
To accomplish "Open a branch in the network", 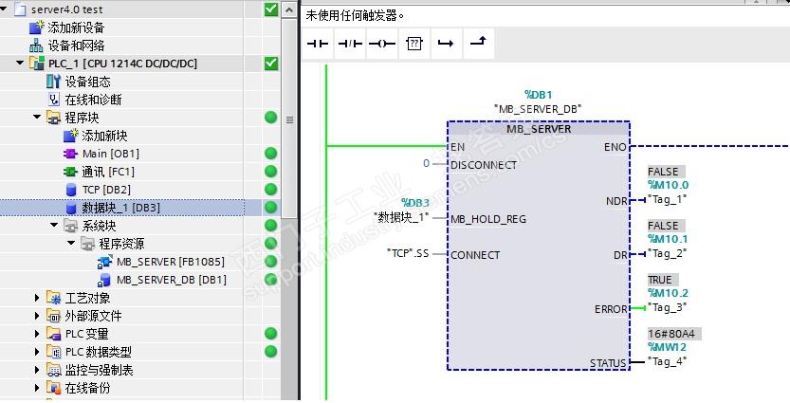I will tap(446, 44).
